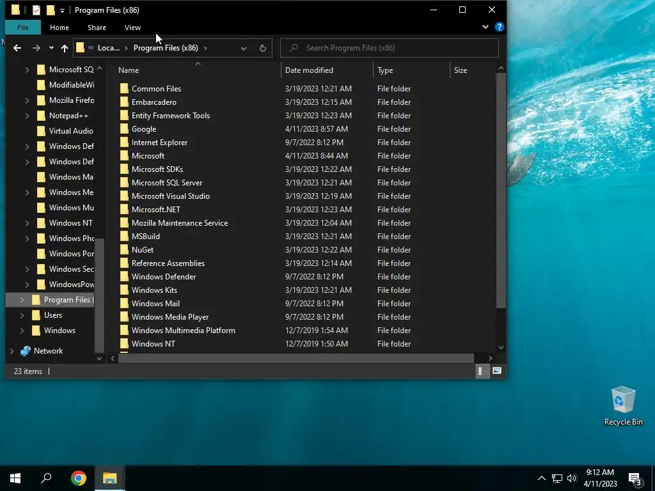Expand Microsoft SQ tree node
The image size is (655, 491).
pos(27,70)
